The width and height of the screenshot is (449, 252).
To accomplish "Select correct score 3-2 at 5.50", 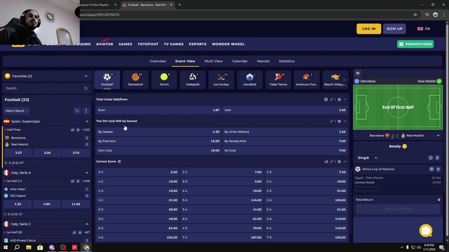I will point(138,172).
